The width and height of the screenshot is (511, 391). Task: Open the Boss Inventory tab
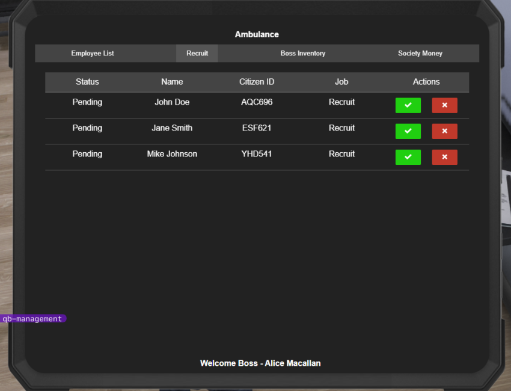click(302, 54)
